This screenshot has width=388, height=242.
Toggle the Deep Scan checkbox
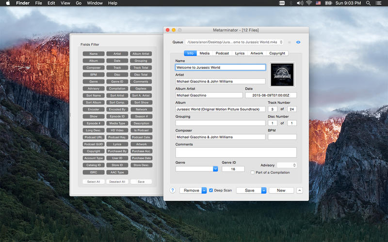tap(211, 190)
